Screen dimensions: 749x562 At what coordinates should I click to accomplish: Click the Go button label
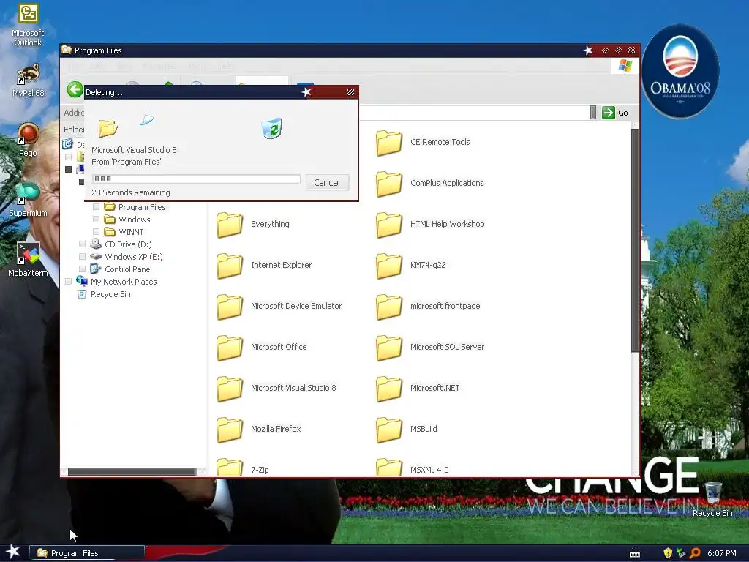(x=623, y=113)
